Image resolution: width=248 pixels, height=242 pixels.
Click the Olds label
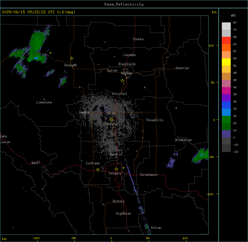pos(112,113)
